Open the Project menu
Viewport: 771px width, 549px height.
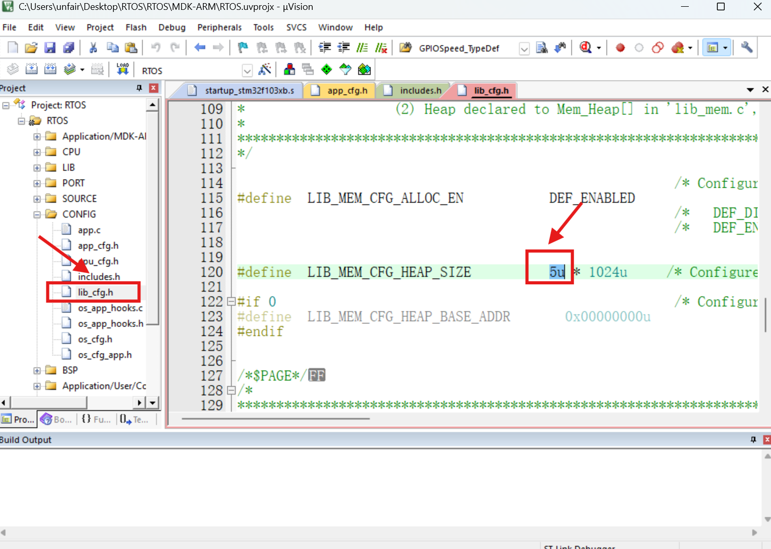(100, 28)
